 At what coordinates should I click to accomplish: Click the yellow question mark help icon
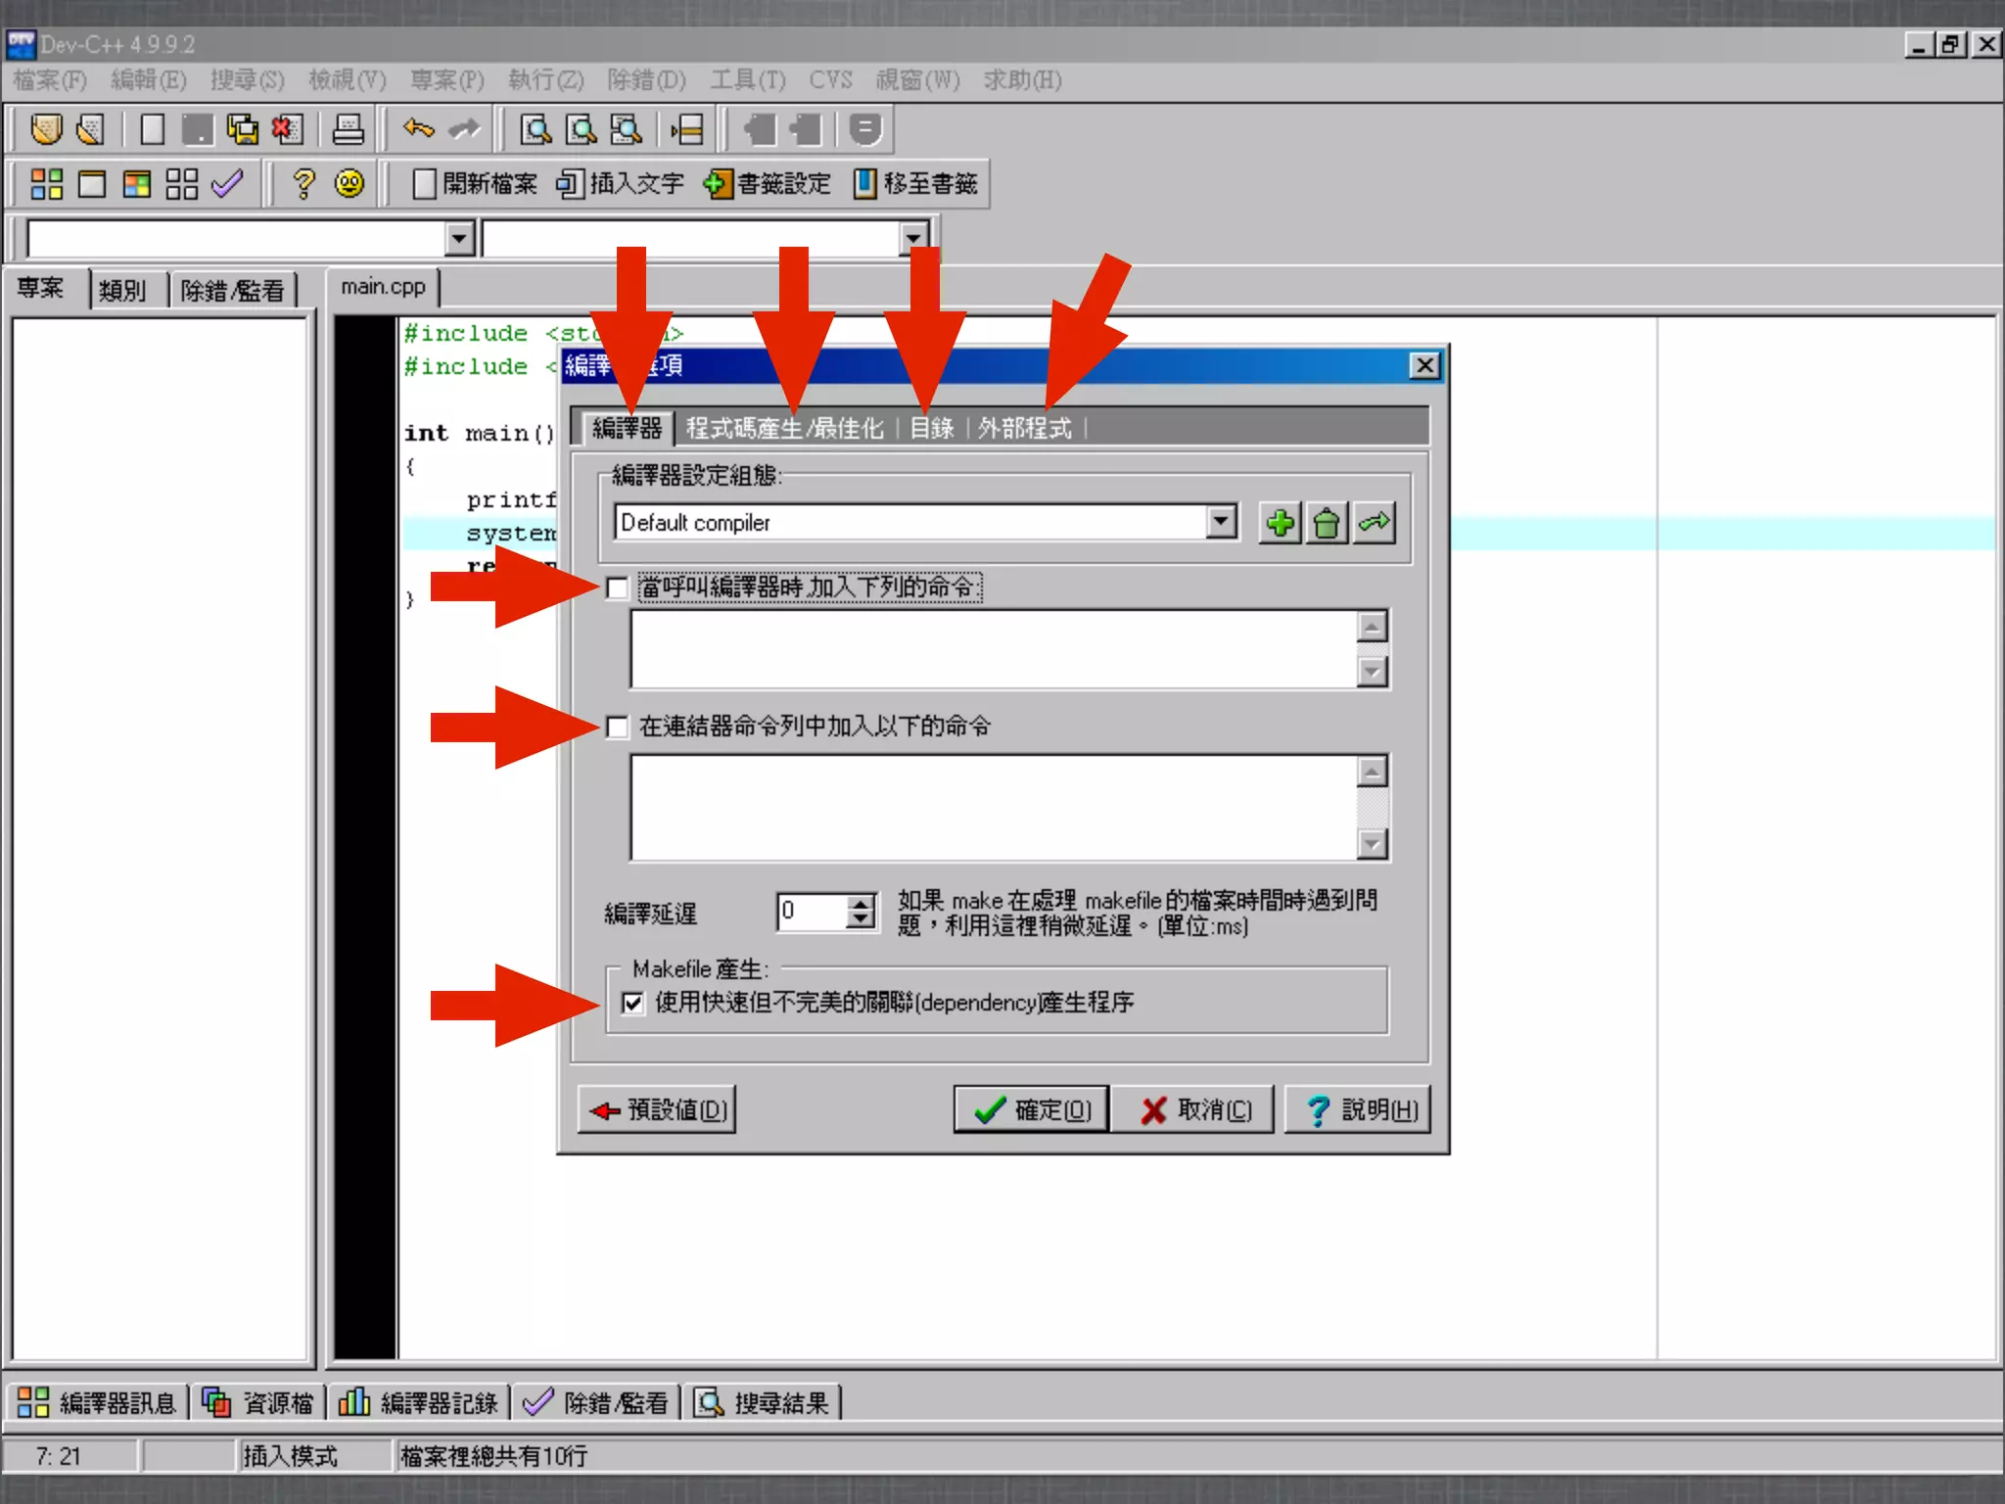pyautogui.click(x=303, y=184)
